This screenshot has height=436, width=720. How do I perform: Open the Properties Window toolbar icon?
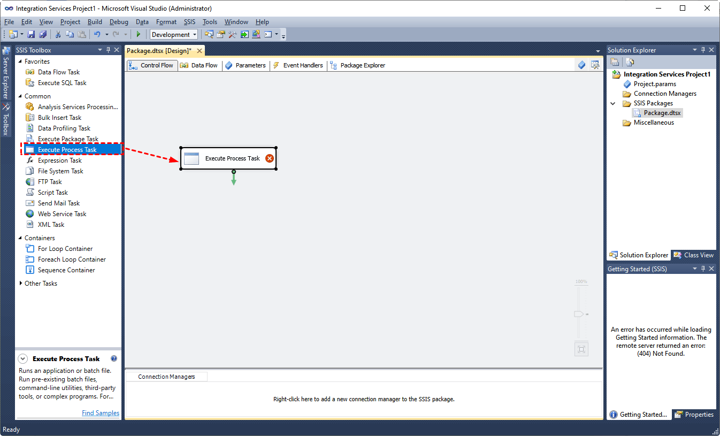point(220,34)
